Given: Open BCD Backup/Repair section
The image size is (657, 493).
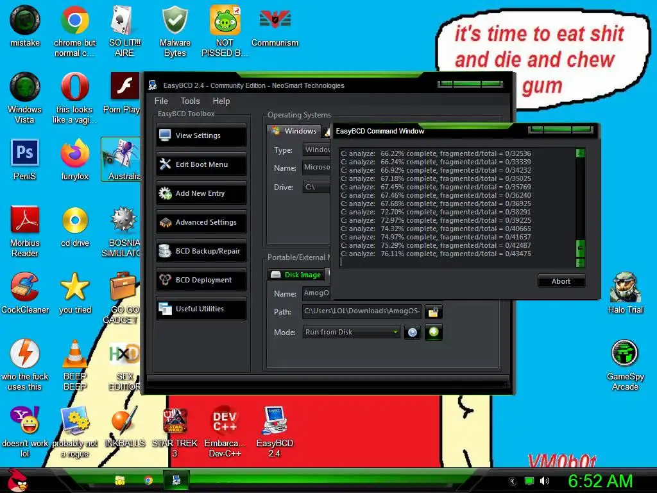Looking at the screenshot, I should (201, 251).
